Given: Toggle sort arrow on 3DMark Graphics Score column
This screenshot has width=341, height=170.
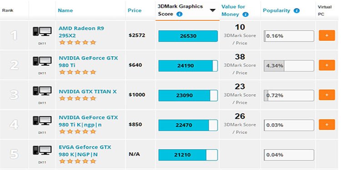Looking at the screenshot, I should click(212, 10).
